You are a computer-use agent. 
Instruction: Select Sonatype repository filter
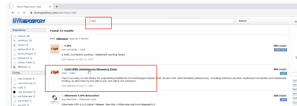(x=23, y=40)
